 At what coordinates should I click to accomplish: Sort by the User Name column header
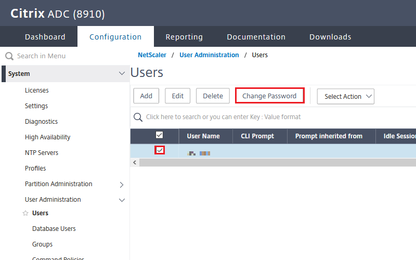203,136
